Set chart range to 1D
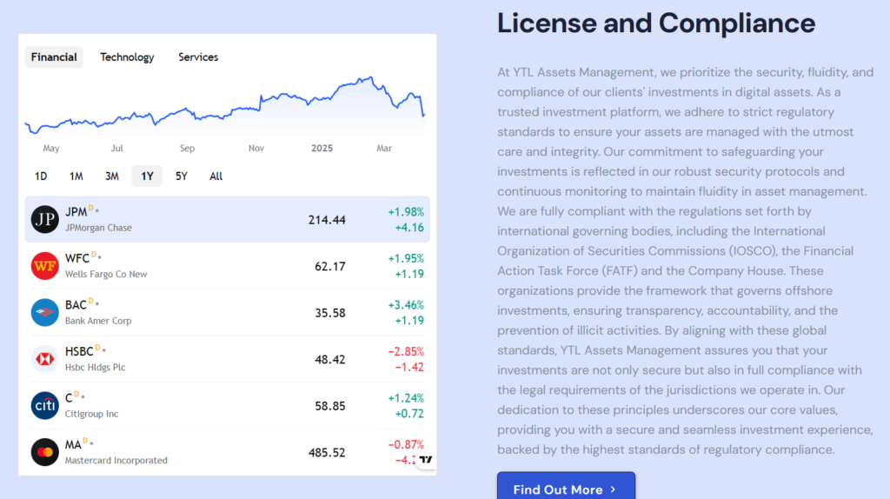The width and height of the screenshot is (890, 499). tap(41, 176)
